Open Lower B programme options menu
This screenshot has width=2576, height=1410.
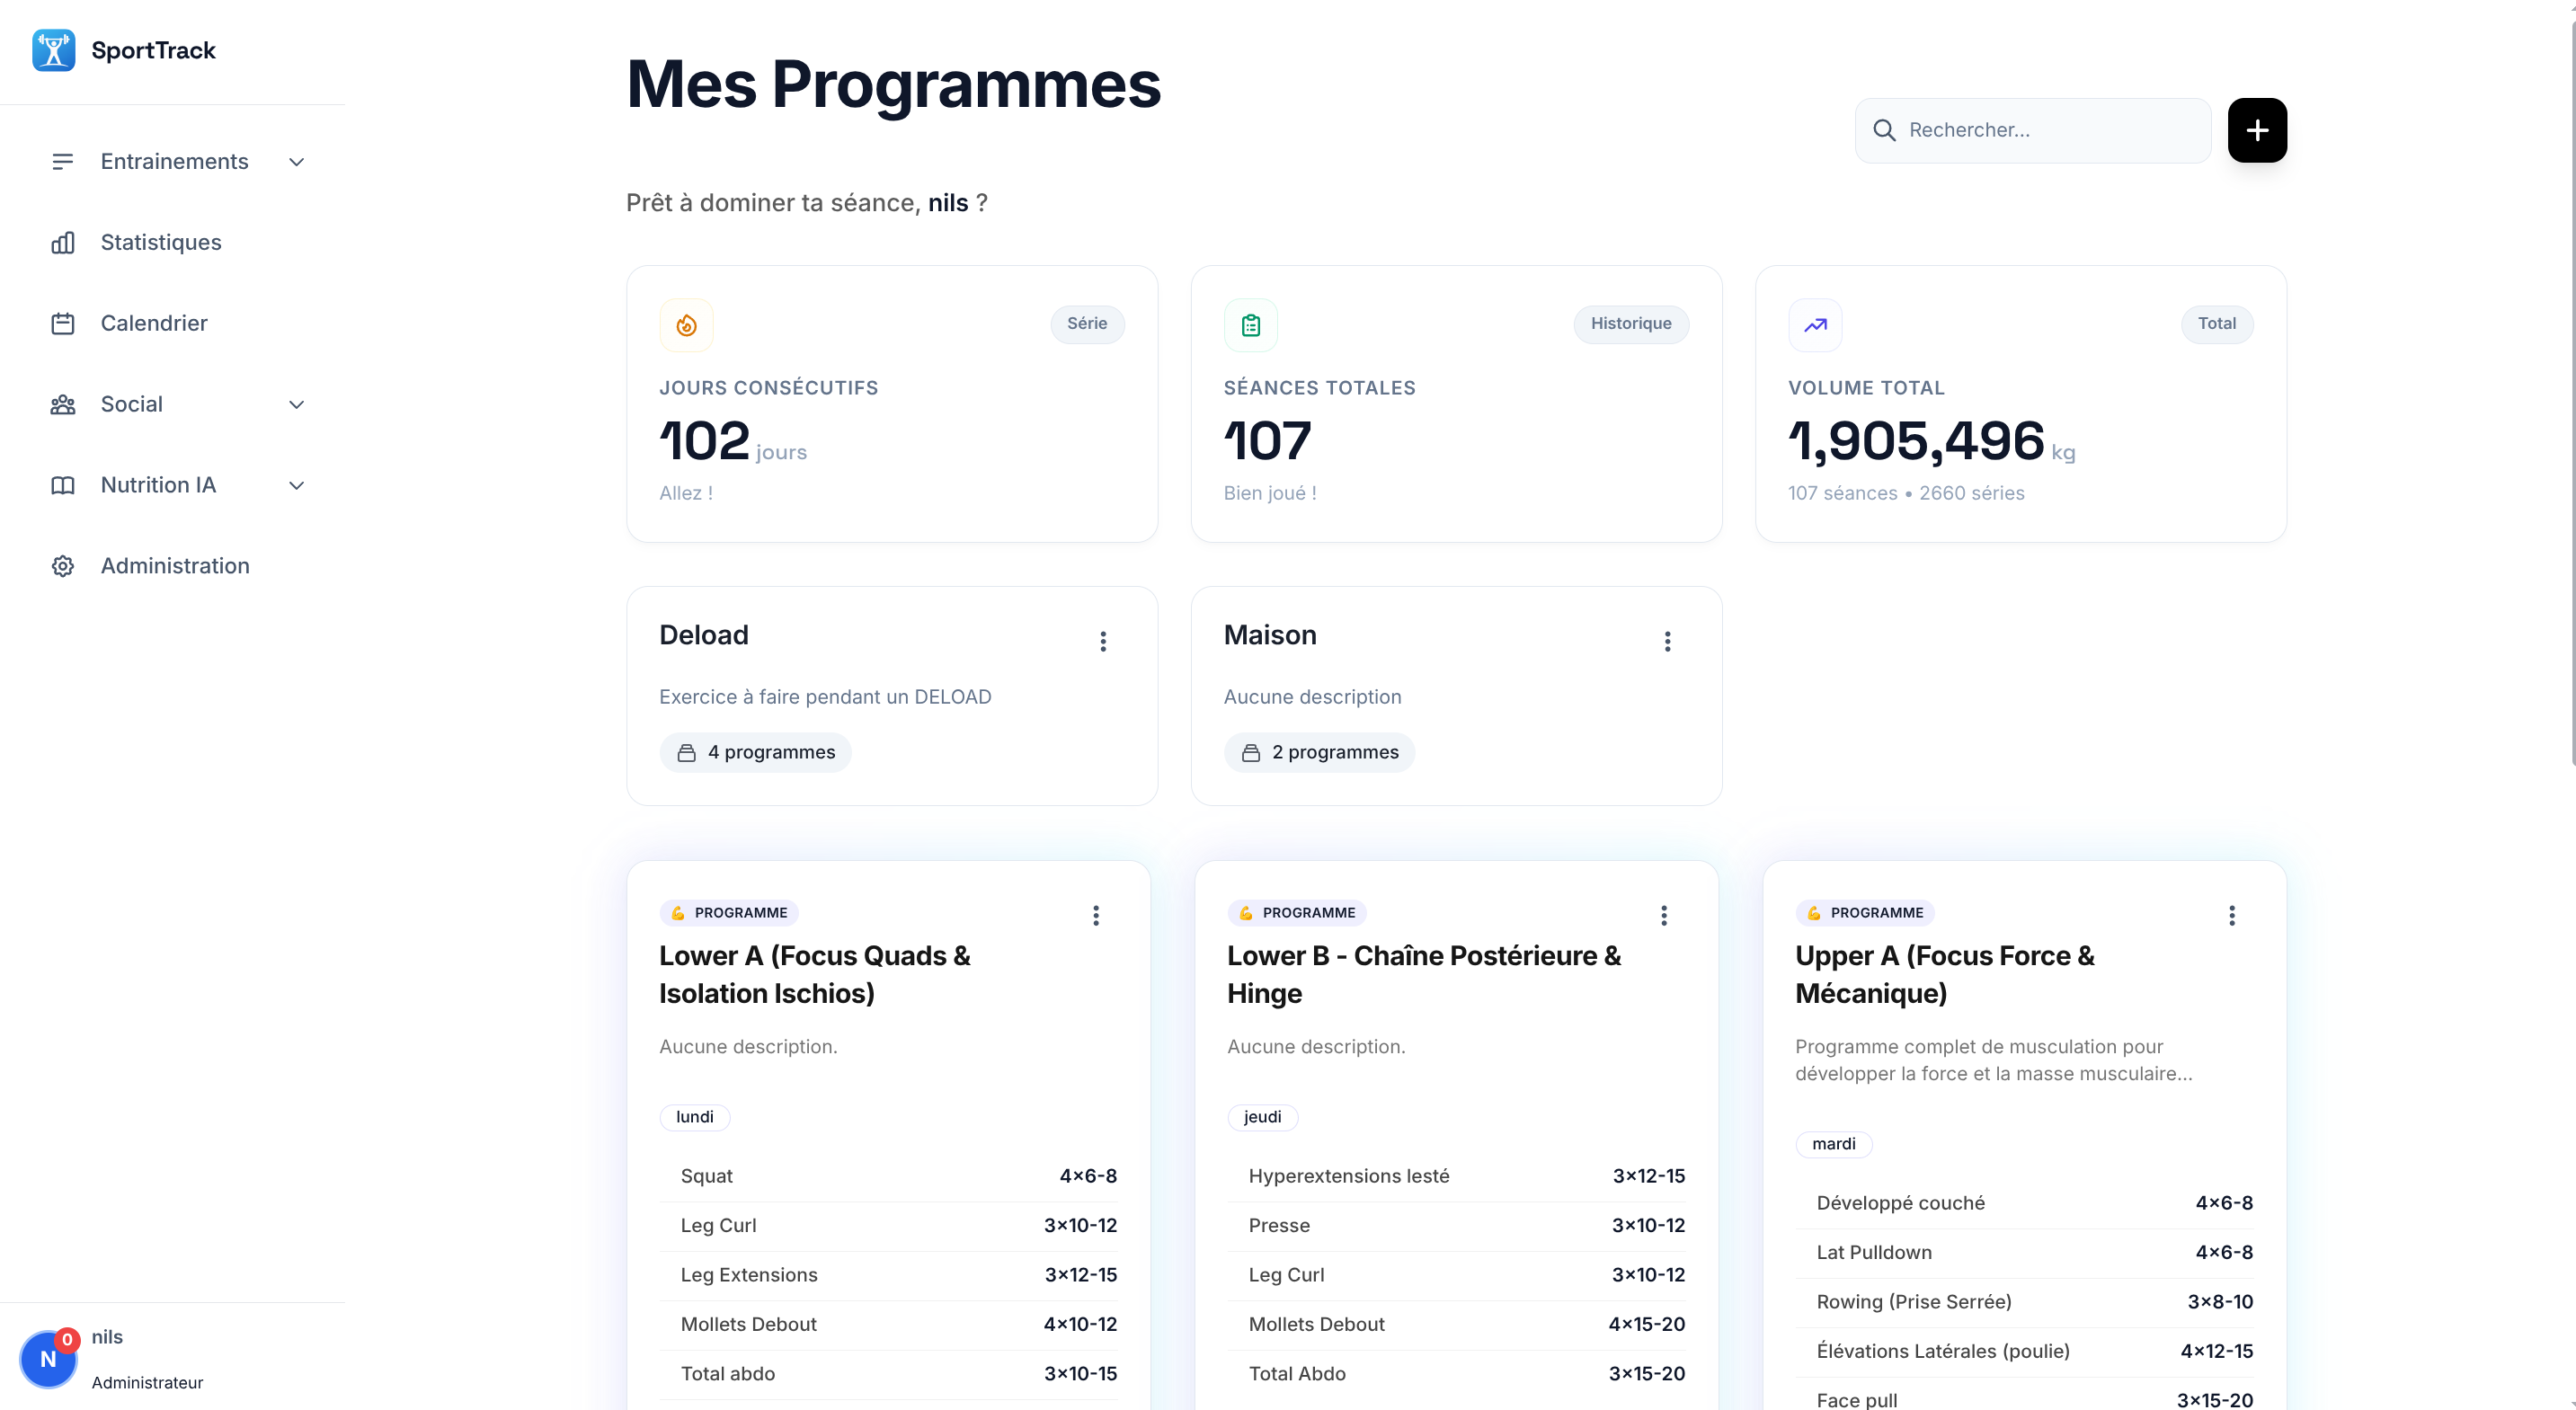click(x=1663, y=915)
